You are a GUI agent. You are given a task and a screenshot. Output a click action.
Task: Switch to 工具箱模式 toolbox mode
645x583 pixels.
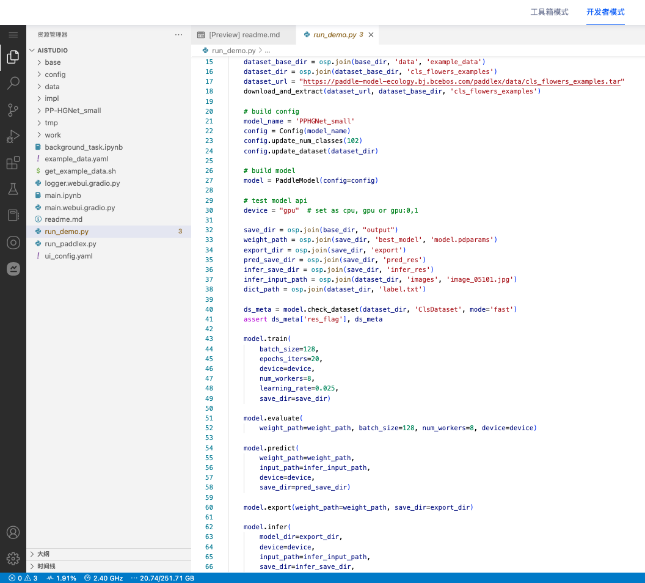pyautogui.click(x=549, y=12)
